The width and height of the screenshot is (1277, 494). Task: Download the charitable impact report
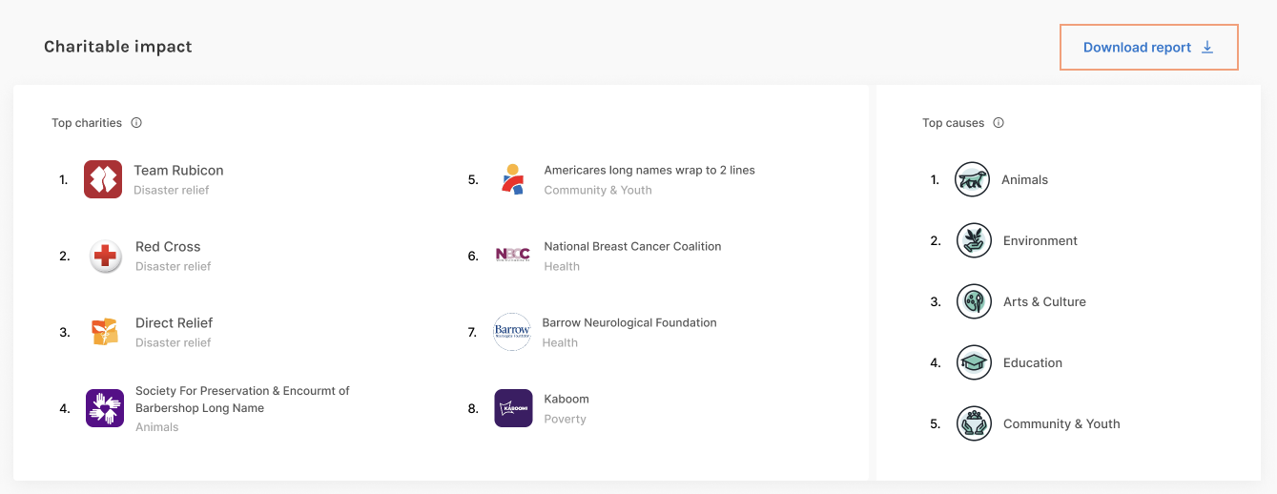[1148, 48]
